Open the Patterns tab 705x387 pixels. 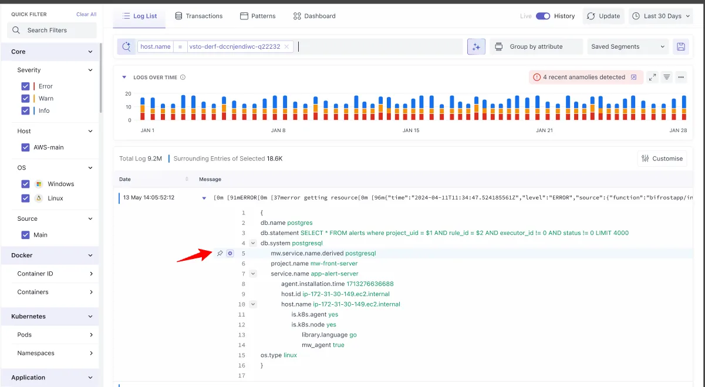point(258,16)
